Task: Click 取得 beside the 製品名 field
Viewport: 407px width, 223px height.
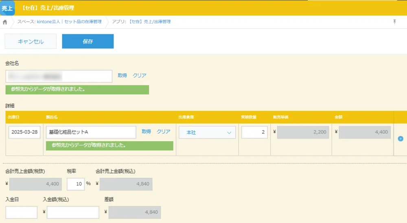Action: pyautogui.click(x=146, y=131)
